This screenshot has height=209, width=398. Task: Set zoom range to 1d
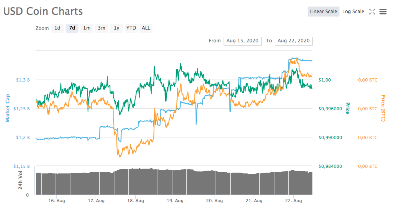point(57,28)
